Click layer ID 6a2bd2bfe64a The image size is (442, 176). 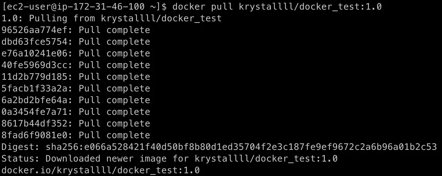(x=34, y=100)
